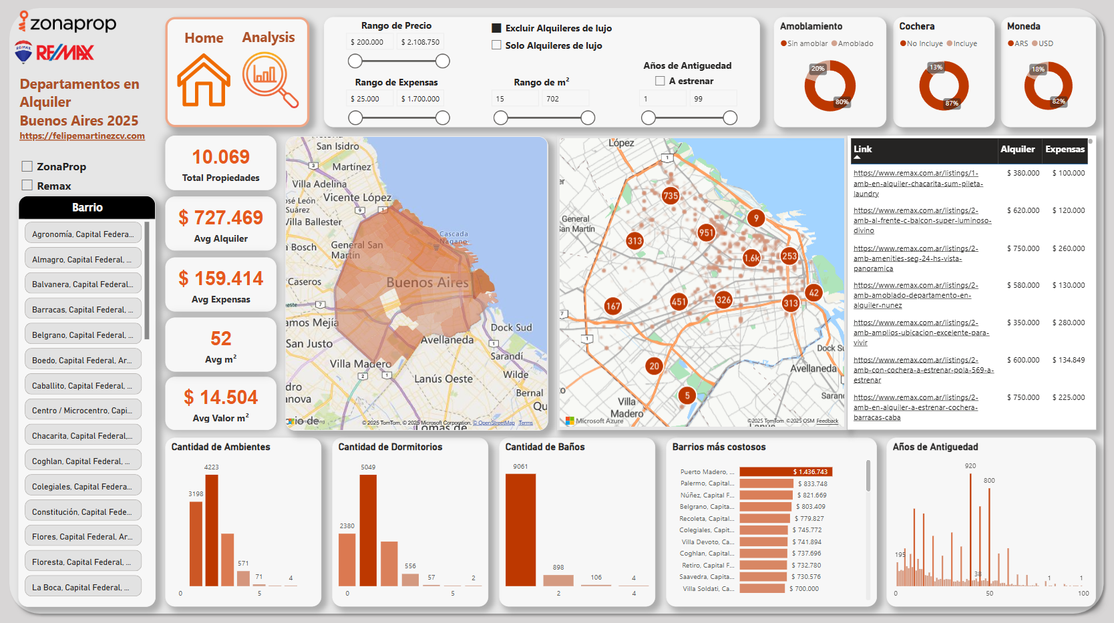Sort table by Link column header
The height and width of the screenshot is (623, 1114).
[x=863, y=149]
